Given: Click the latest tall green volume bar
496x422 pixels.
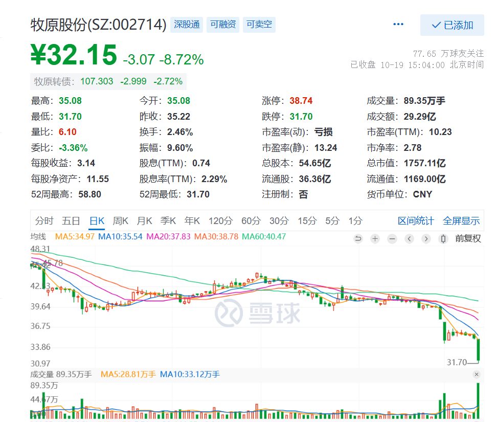Looking at the screenshot, I should [478, 401].
